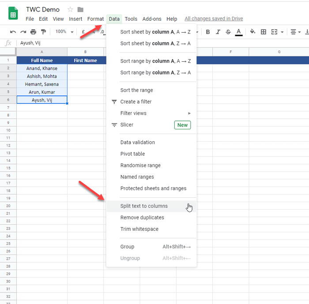The image size is (309, 304).
Task: Click the Print icon
Action: (33, 32)
